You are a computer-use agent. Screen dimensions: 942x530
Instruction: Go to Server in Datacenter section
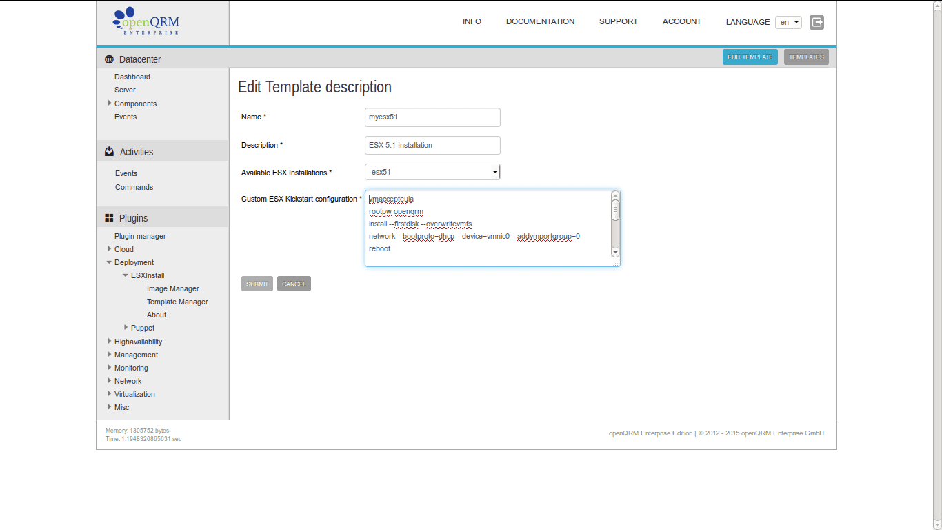(x=125, y=90)
